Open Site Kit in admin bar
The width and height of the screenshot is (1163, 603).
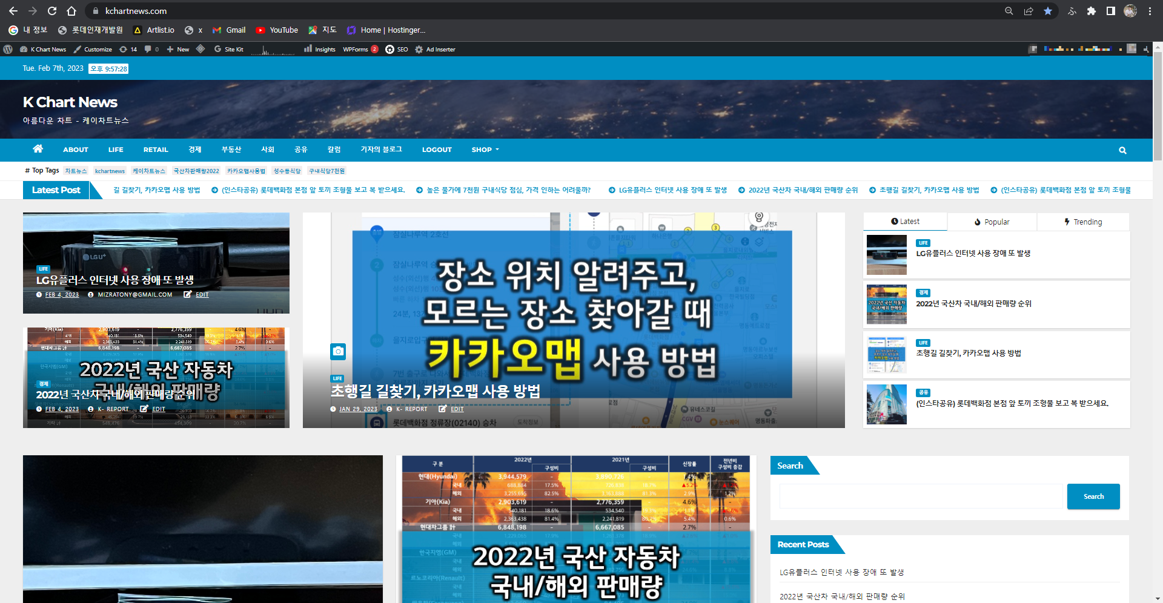click(228, 49)
